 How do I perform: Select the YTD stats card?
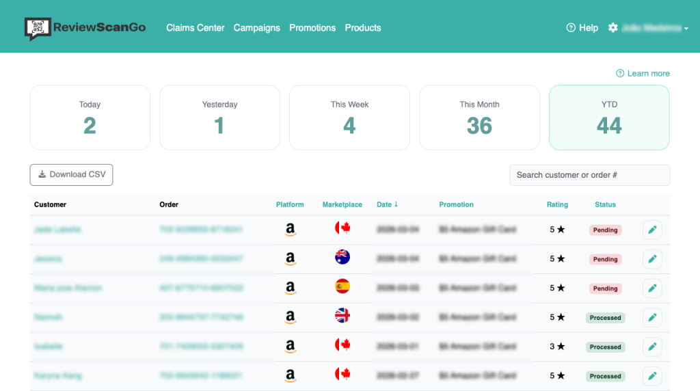coord(609,118)
